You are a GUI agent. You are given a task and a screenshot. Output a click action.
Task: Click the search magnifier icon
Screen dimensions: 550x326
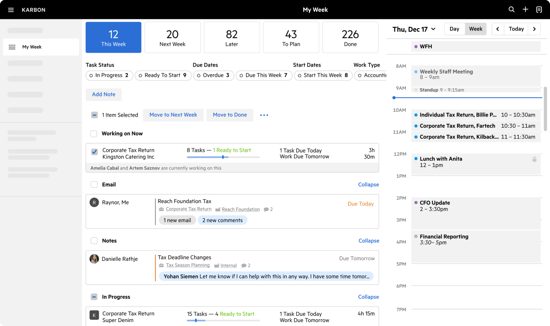(511, 10)
